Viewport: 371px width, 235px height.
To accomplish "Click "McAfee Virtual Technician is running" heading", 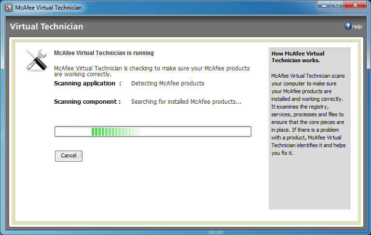I will 104,53.
